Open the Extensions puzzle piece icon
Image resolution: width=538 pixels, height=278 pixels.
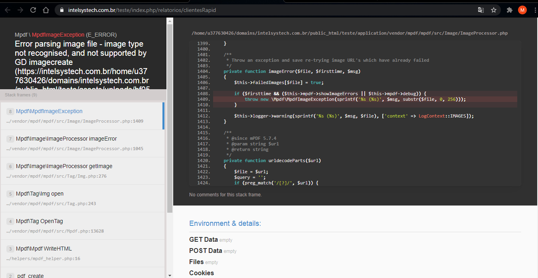pos(509,10)
